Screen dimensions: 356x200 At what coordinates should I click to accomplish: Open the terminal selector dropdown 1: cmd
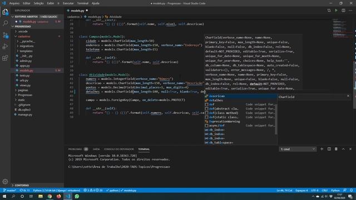click(298, 149)
